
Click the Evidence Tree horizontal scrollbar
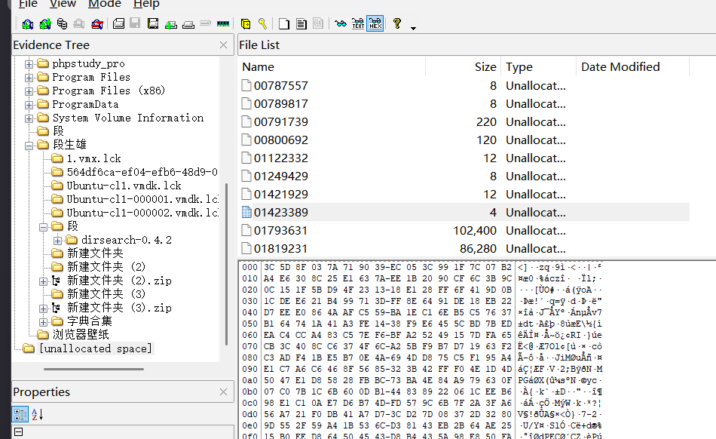[x=93, y=369]
